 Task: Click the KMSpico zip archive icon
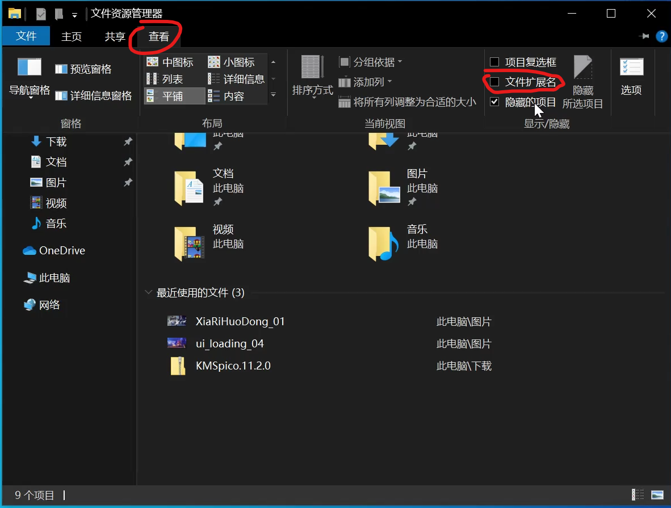point(178,366)
